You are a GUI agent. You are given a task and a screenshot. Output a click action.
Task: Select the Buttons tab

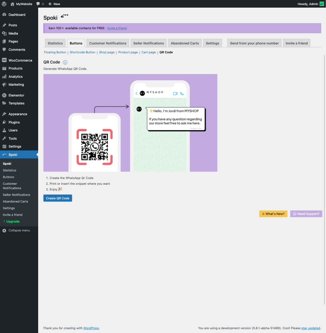click(x=76, y=43)
